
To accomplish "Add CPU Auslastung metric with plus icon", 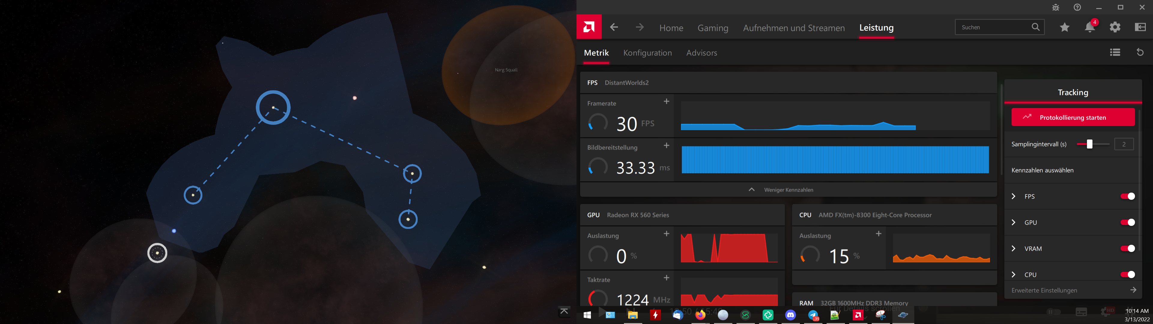I will (x=878, y=234).
